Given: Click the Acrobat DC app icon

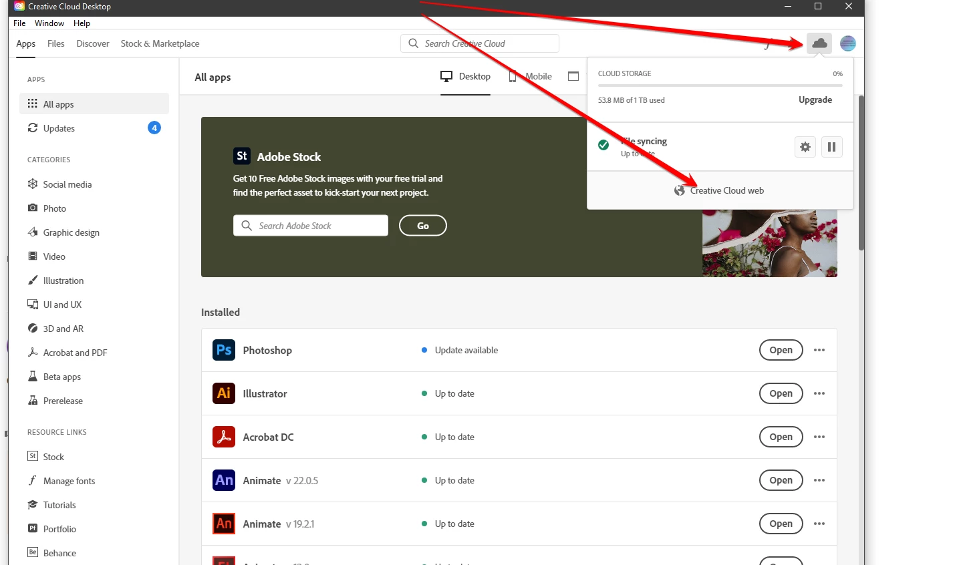Looking at the screenshot, I should (224, 437).
